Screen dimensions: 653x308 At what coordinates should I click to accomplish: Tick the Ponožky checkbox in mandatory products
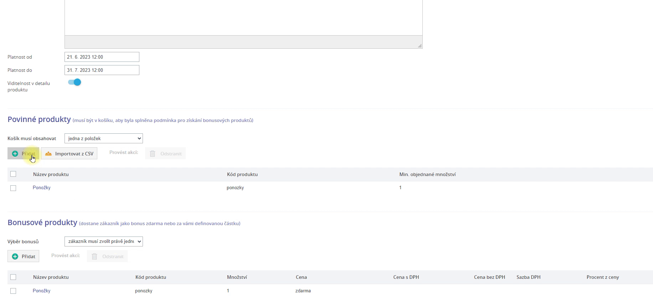coord(13,188)
